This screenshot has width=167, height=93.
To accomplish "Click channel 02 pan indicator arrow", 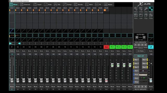I will pos(19,43).
